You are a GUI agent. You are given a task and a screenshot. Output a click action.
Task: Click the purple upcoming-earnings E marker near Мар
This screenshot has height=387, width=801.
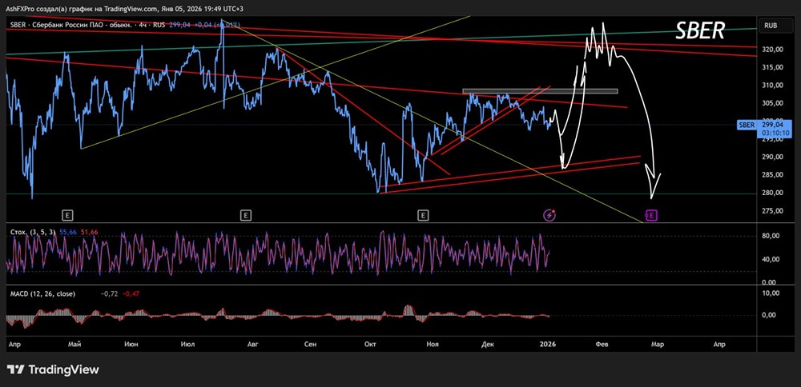pyautogui.click(x=652, y=215)
